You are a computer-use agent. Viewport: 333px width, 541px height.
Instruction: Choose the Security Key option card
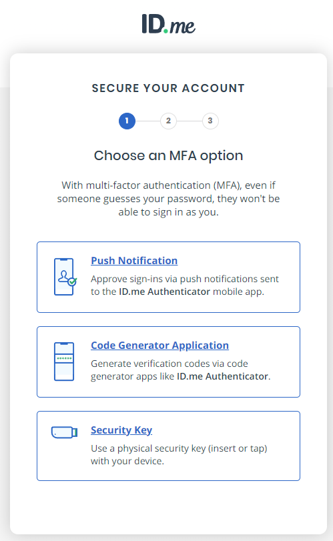tap(168, 446)
